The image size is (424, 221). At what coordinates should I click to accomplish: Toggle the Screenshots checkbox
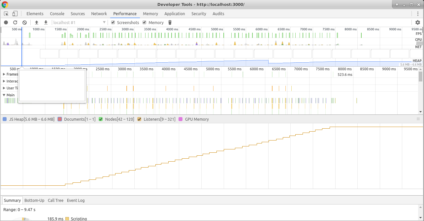point(113,22)
